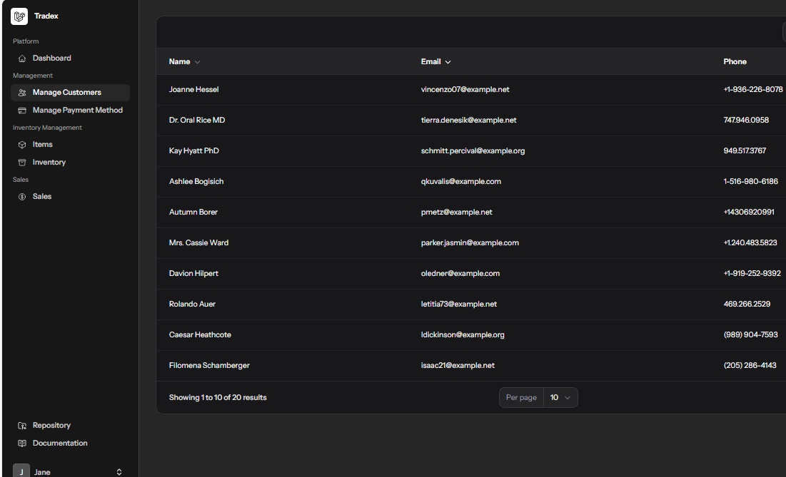Click phone number 949.517.3767

[745, 150]
